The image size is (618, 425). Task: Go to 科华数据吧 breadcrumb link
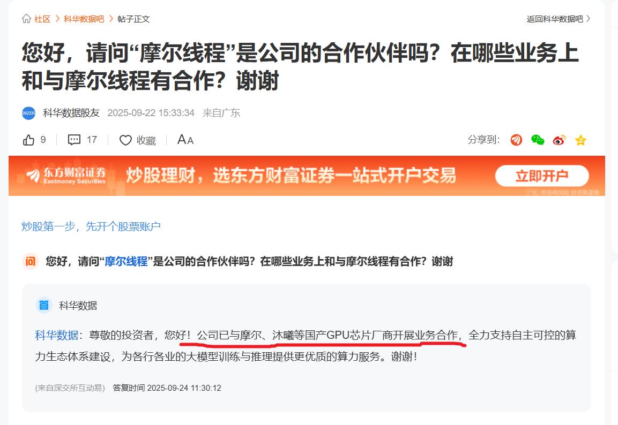coord(84,19)
